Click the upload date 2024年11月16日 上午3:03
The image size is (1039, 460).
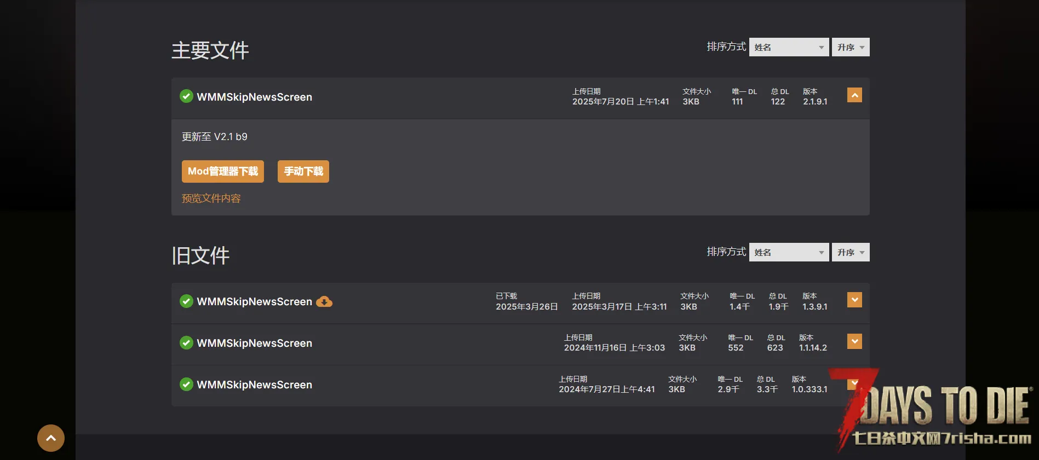(615, 348)
